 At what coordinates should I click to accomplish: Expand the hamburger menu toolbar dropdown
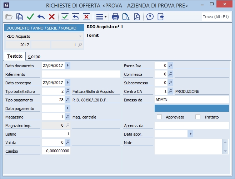pyautogui.click(x=101, y=17)
